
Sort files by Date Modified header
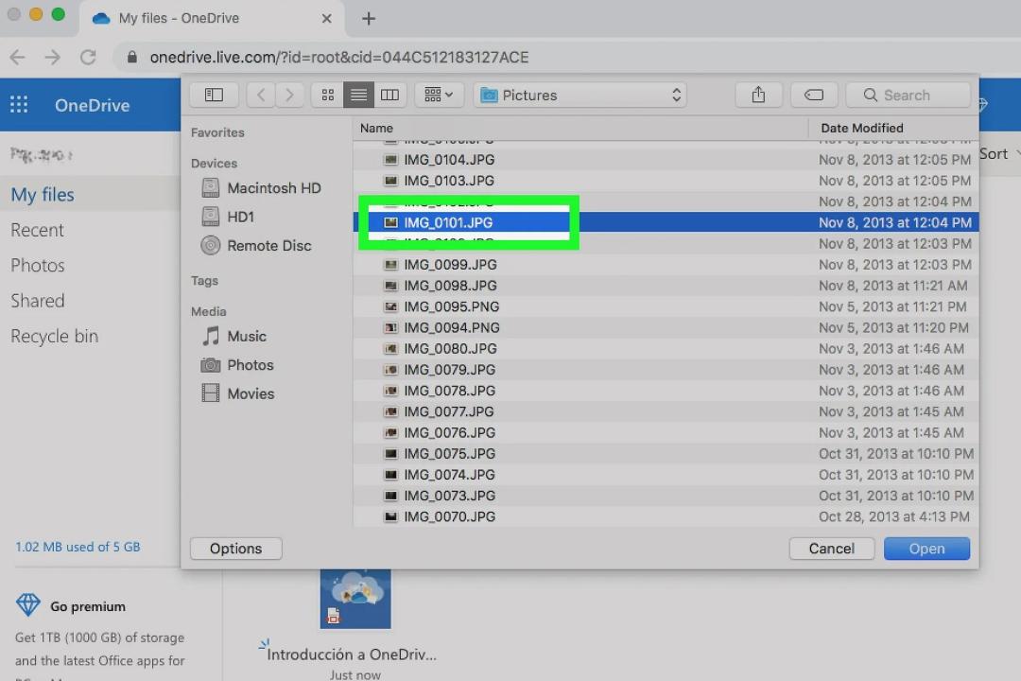coord(893,129)
